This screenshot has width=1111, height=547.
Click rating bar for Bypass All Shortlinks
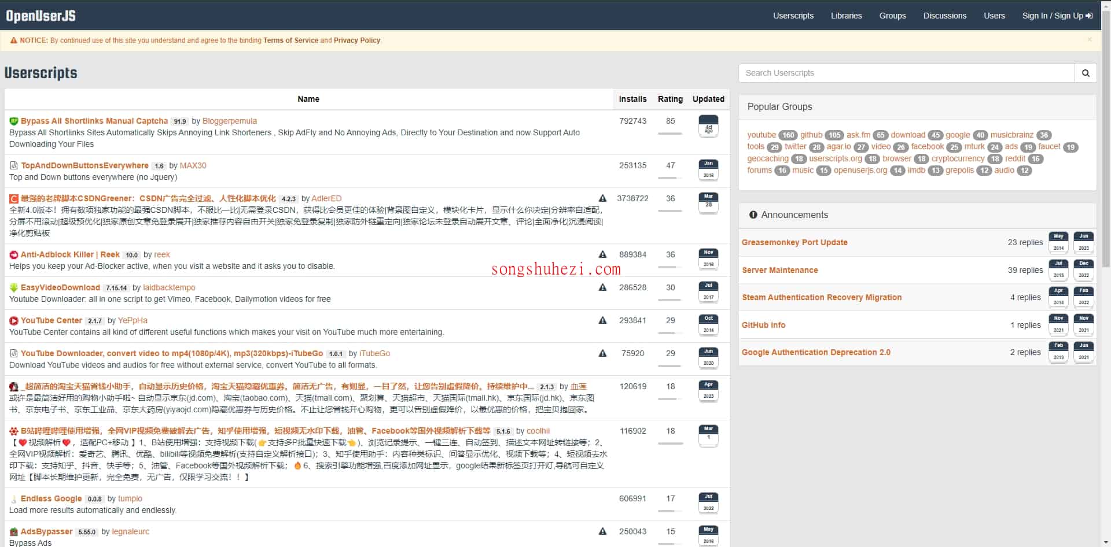pos(670,134)
